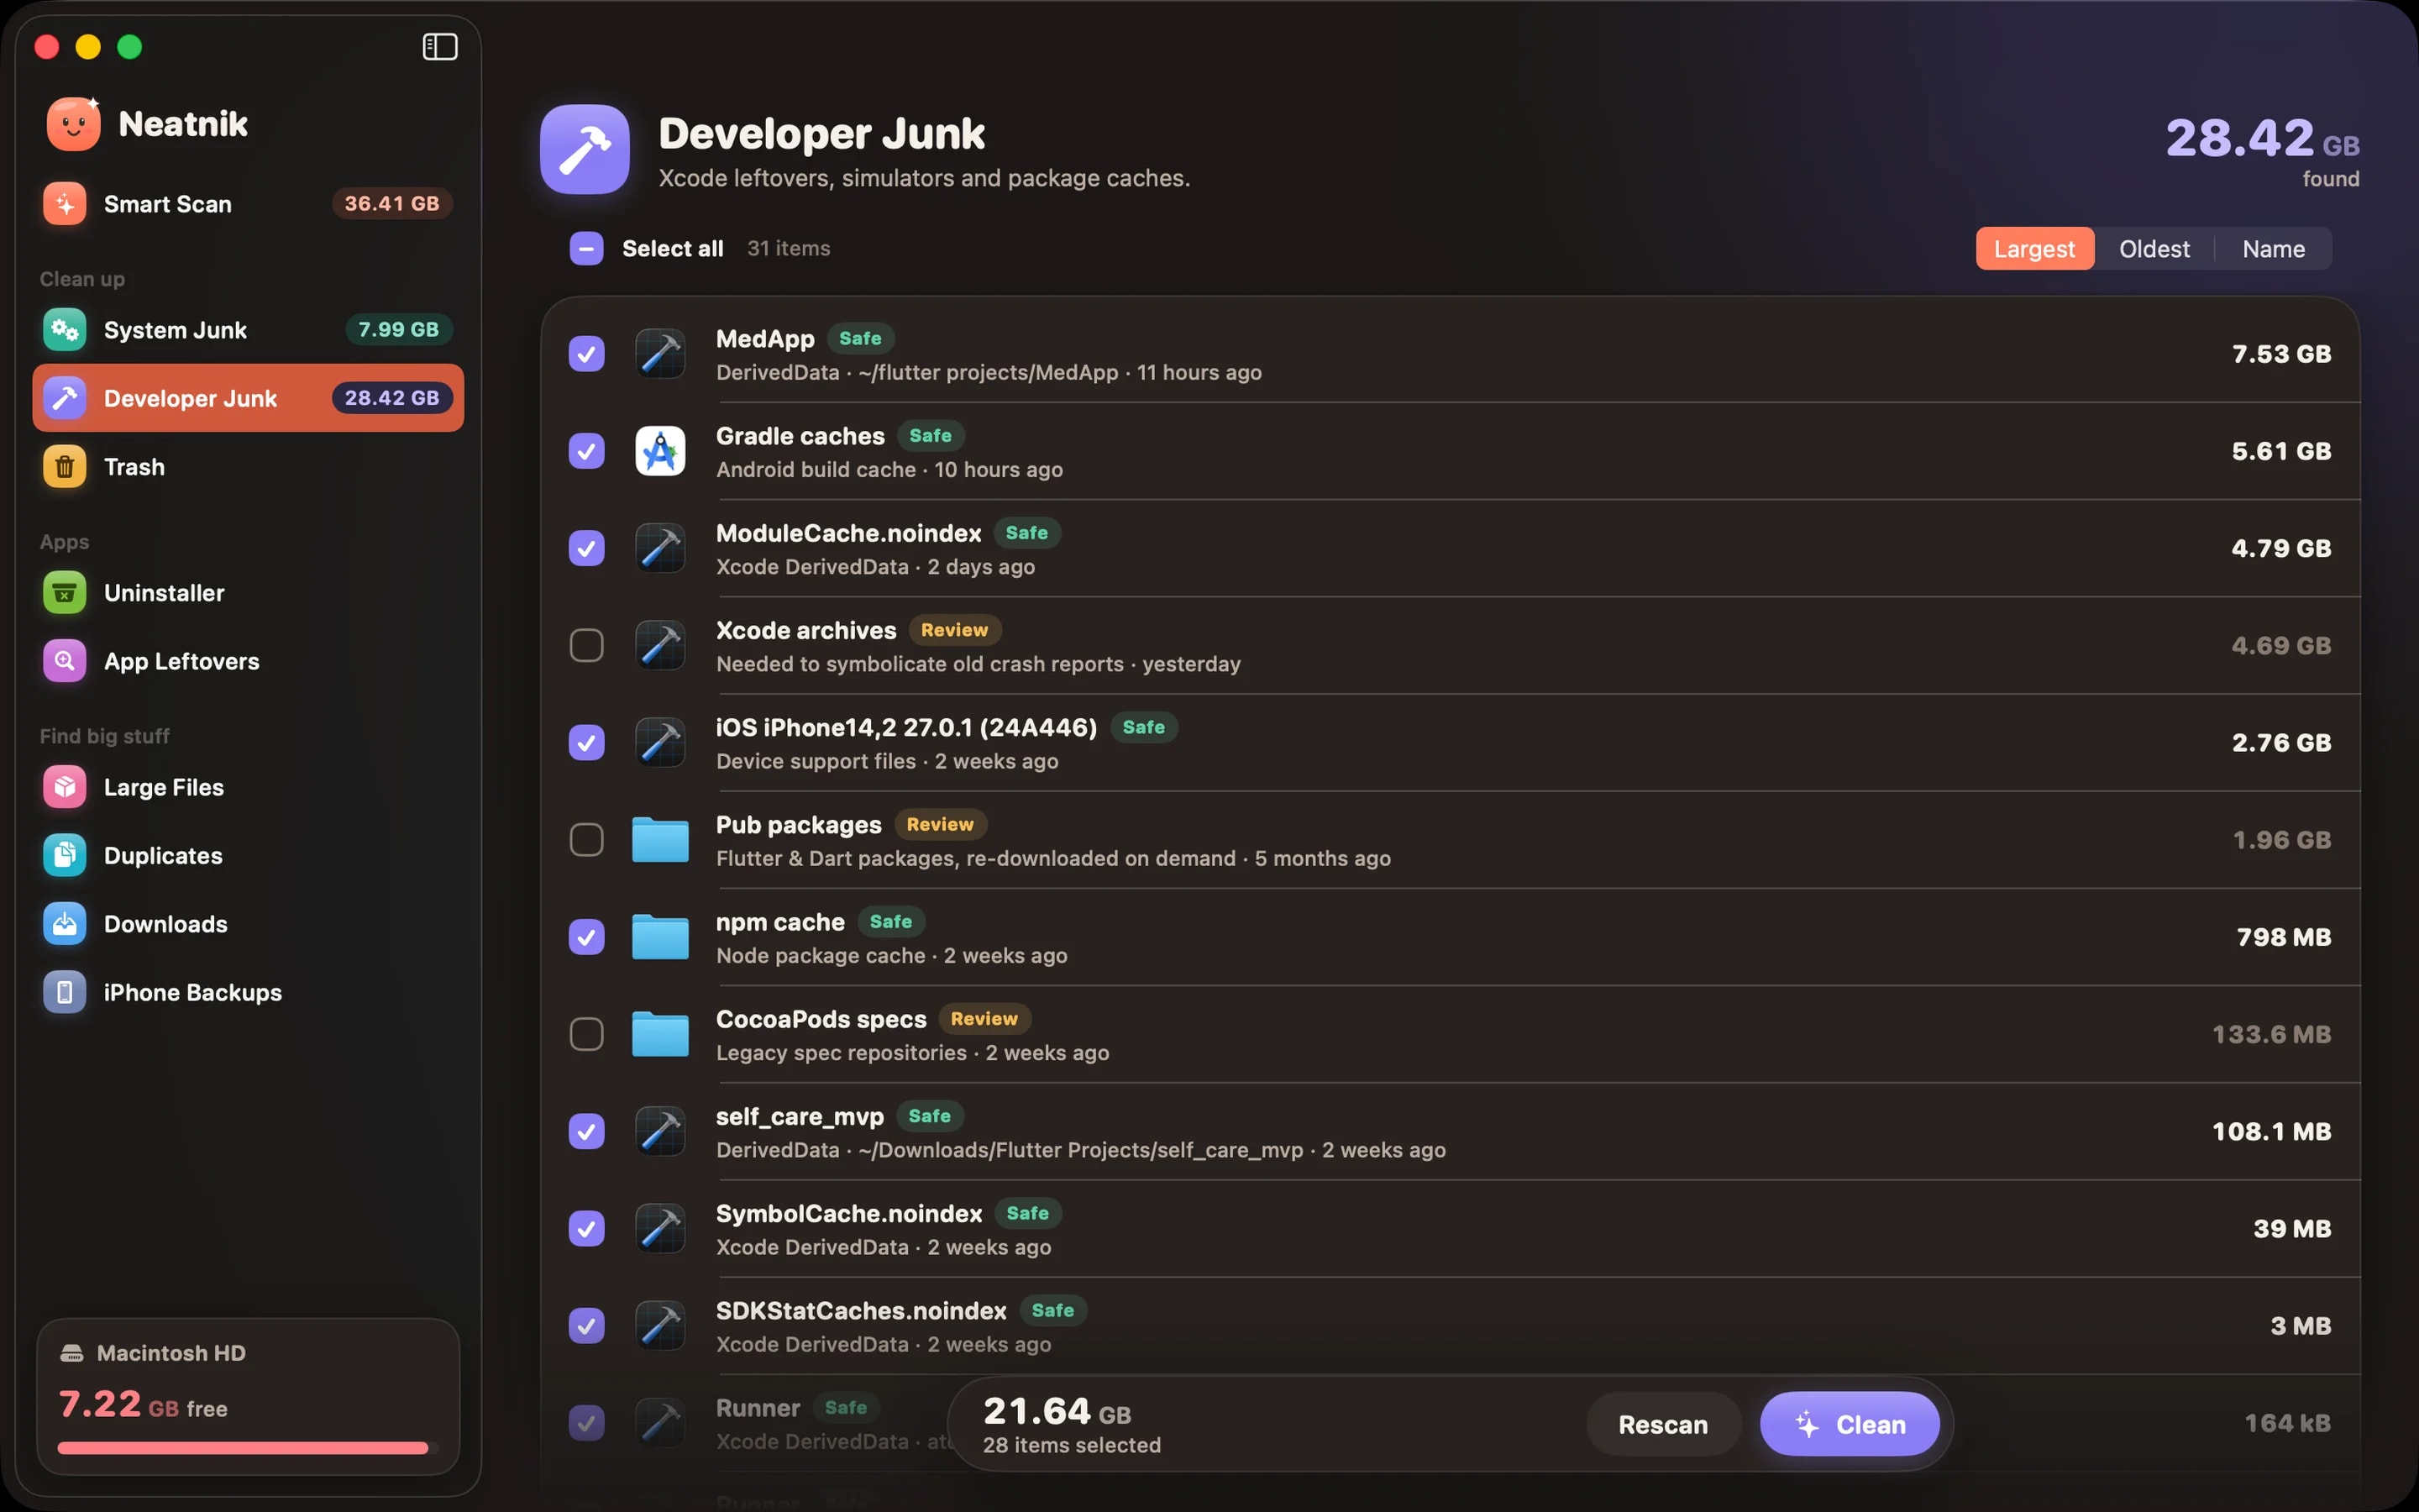Uncheck the Gradle caches checkbox
The height and width of the screenshot is (1512, 2419).
click(587, 451)
